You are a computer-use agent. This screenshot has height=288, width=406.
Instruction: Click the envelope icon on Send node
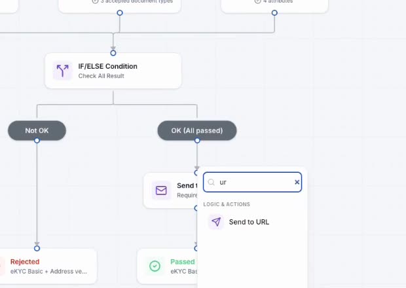click(x=161, y=190)
